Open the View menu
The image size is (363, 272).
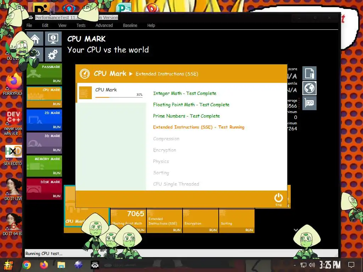(62, 25)
